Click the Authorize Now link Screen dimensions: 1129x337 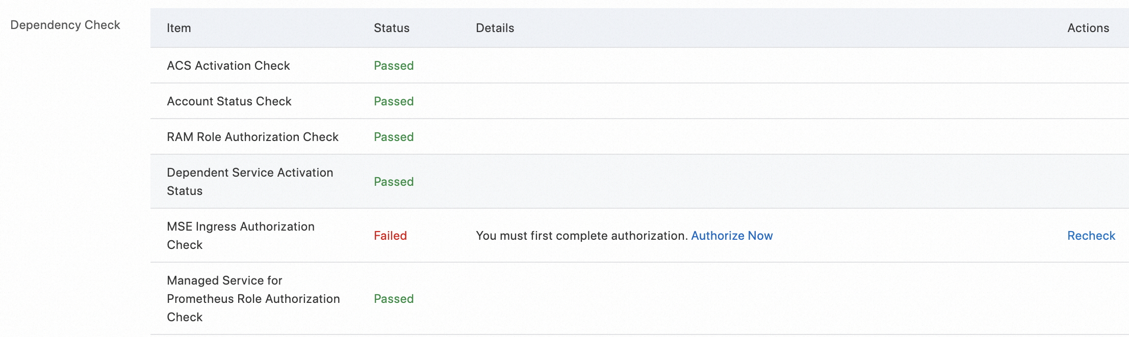(x=731, y=236)
